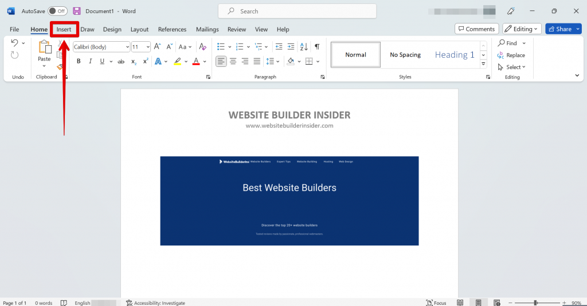587x306 pixels.
Task: Apply yellow text highlight color
Action: pyautogui.click(x=178, y=61)
